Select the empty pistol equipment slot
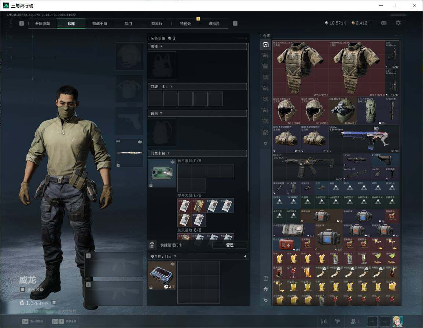The width and height of the screenshot is (423, 328). [x=129, y=121]
